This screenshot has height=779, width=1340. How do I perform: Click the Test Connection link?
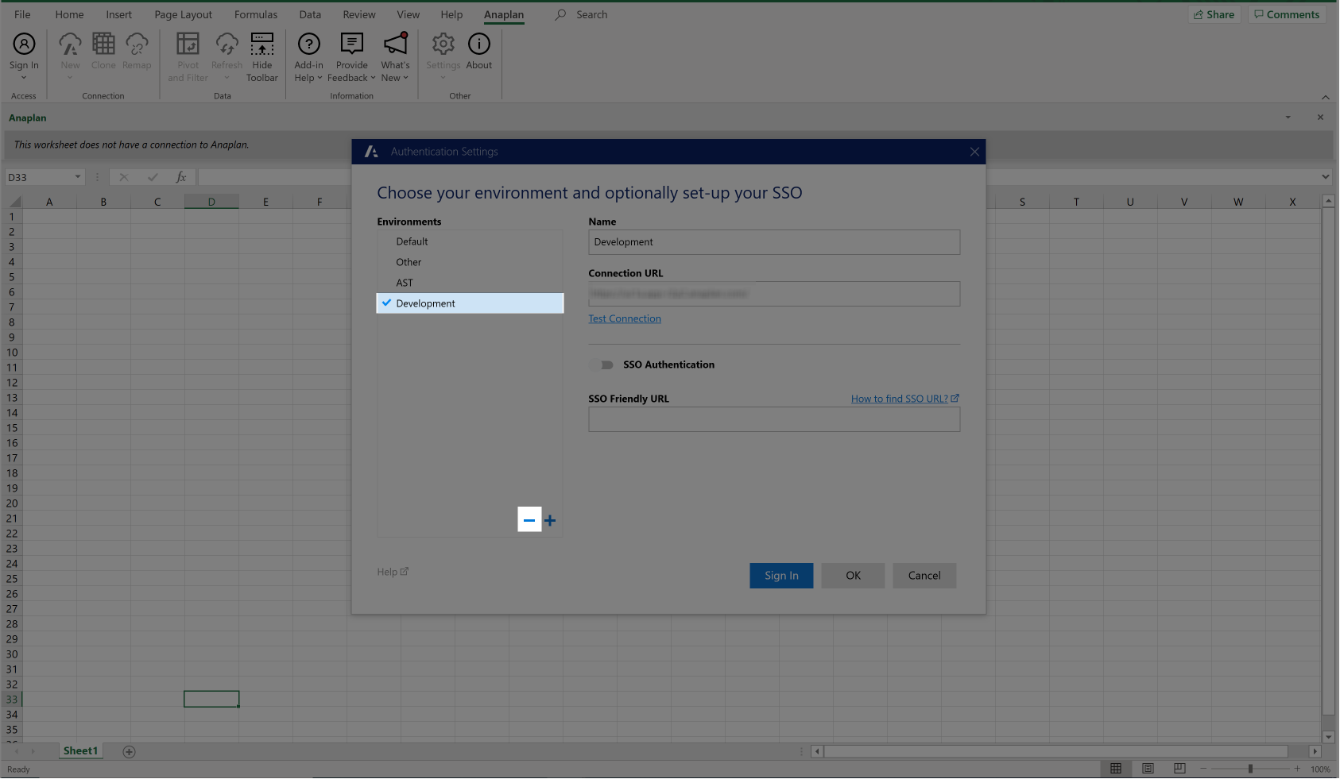pyautogui.click(x=625, y=318)
